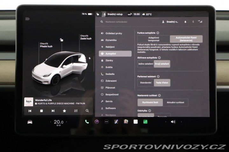
Task: Select Adaptivní tempomat autopilot function
Action: pyautogui.click(x=154, y=39)
